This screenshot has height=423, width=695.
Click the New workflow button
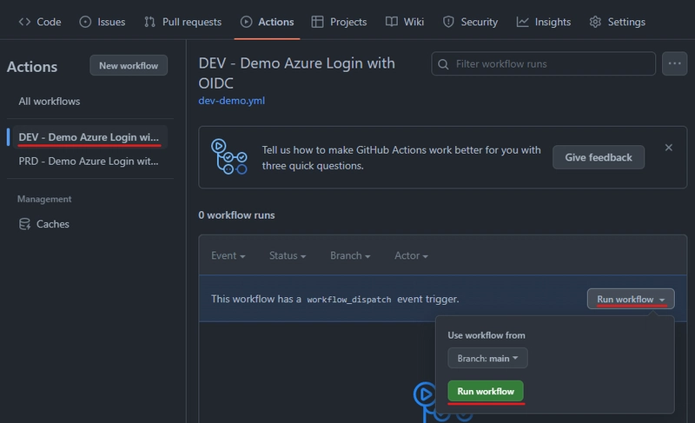point(129,65)
